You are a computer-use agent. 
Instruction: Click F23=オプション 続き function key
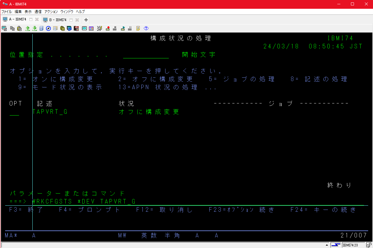241,210
